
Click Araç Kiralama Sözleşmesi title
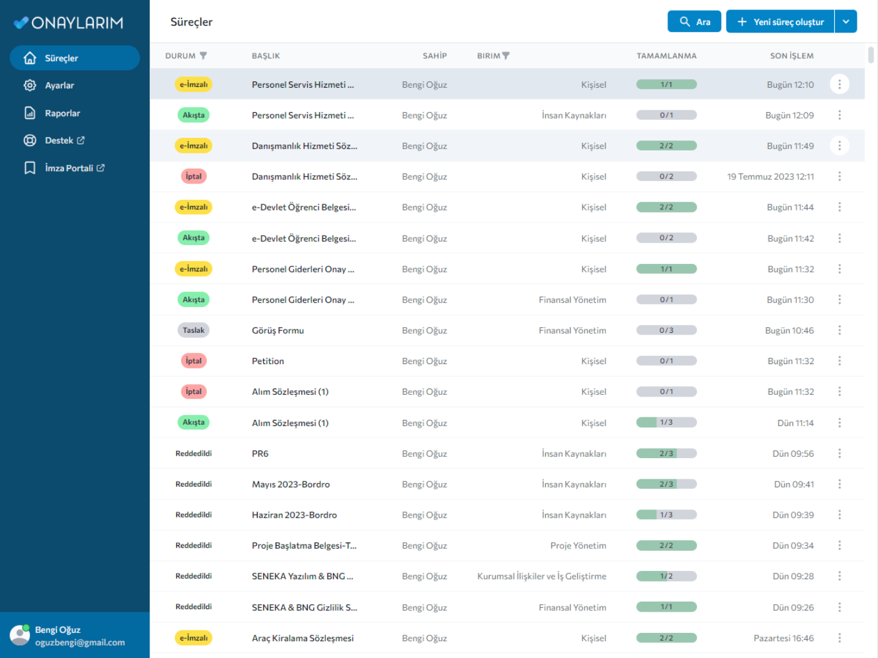(x=303, y=638)
